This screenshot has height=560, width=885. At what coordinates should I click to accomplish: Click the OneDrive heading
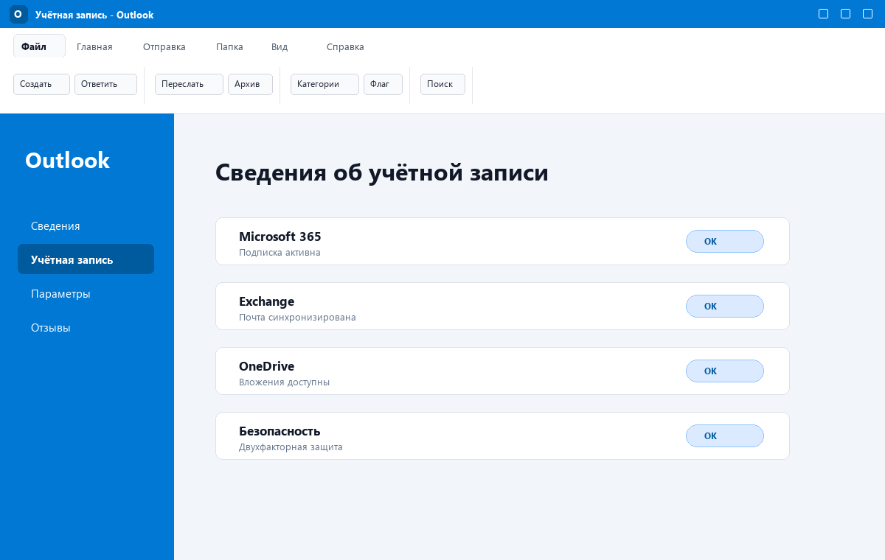(x=266, y=366)
